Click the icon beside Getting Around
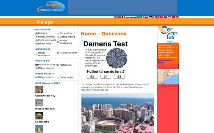 [x=58, y=37]
